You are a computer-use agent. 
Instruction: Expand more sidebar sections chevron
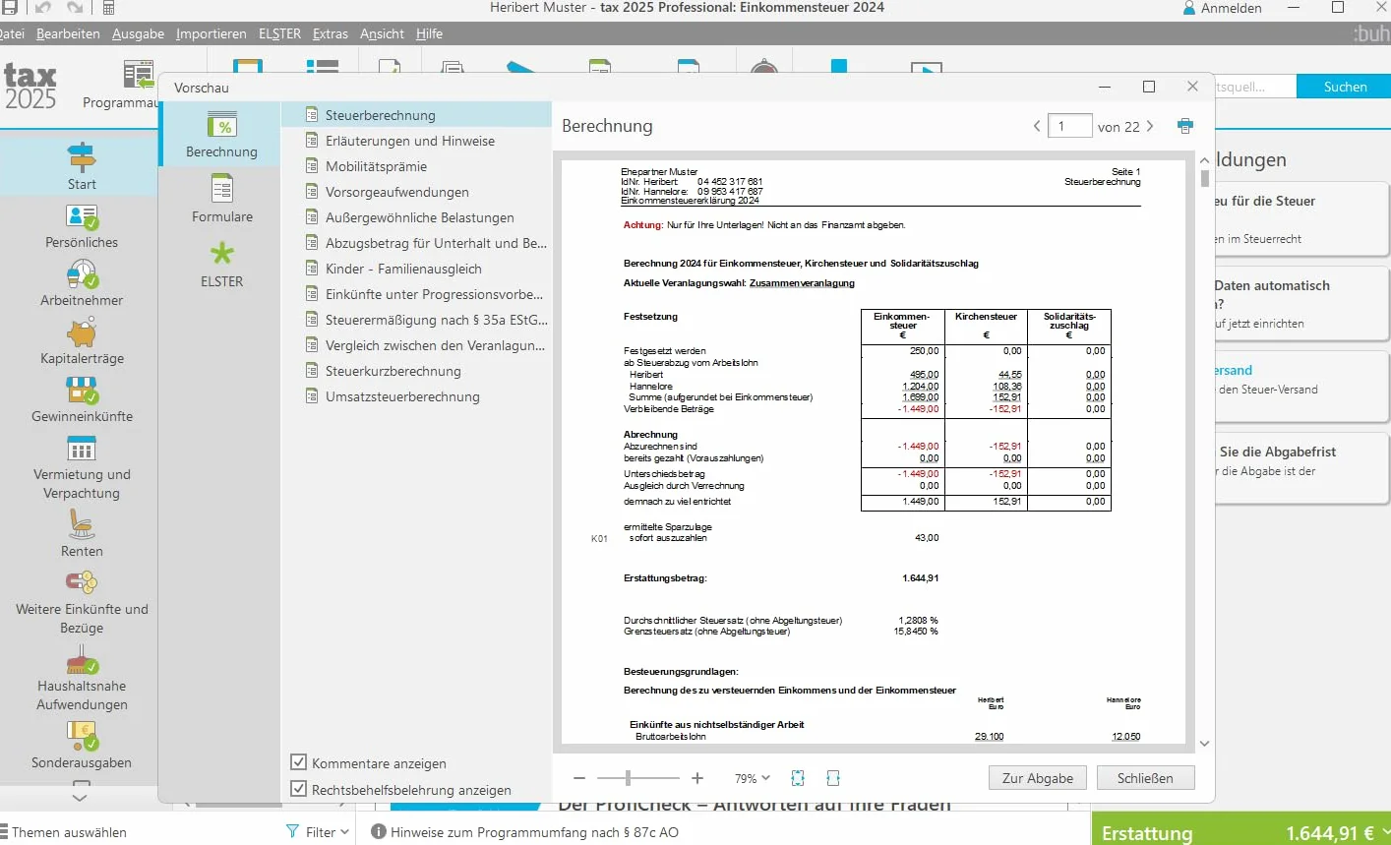coord(81,796)
